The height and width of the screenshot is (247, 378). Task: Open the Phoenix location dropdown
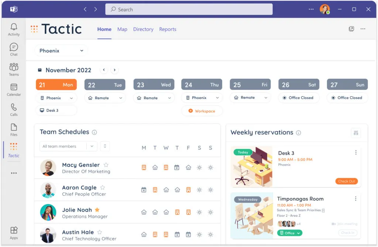[x=61, y=50]
